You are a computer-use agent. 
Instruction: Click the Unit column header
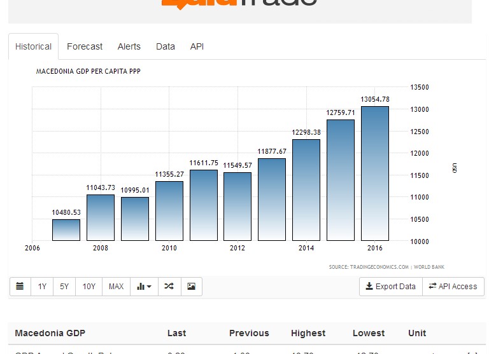[x=417, y=333]
